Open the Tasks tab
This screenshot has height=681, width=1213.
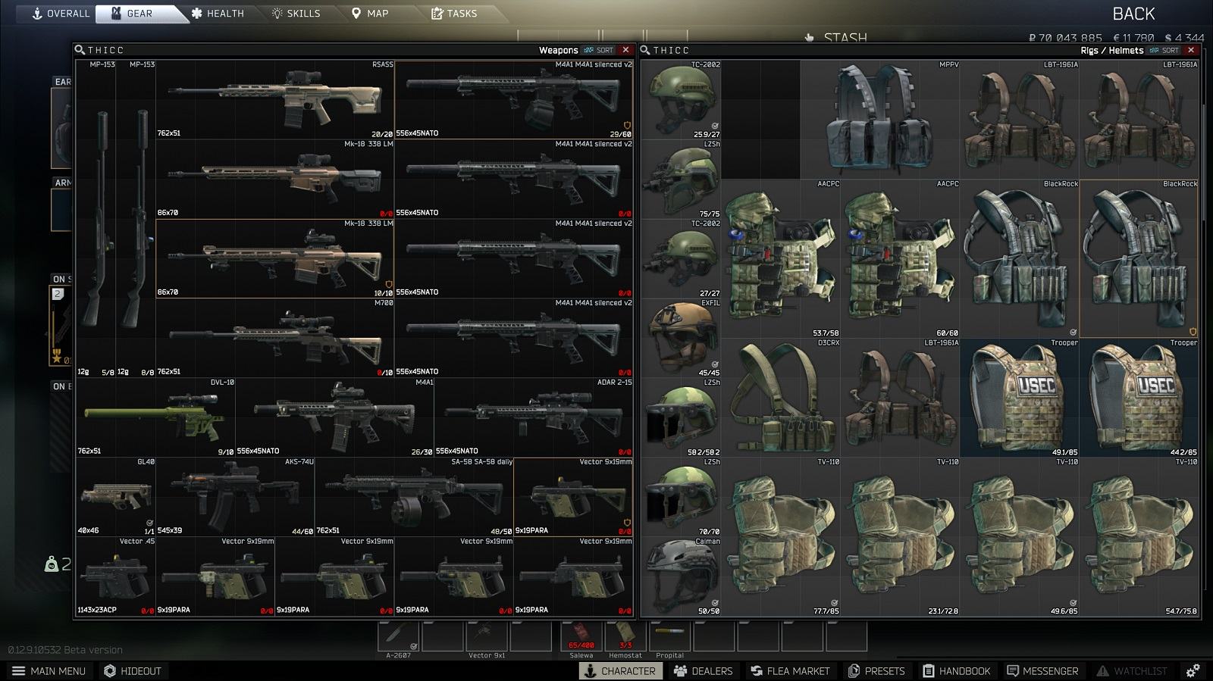[454, 14]
